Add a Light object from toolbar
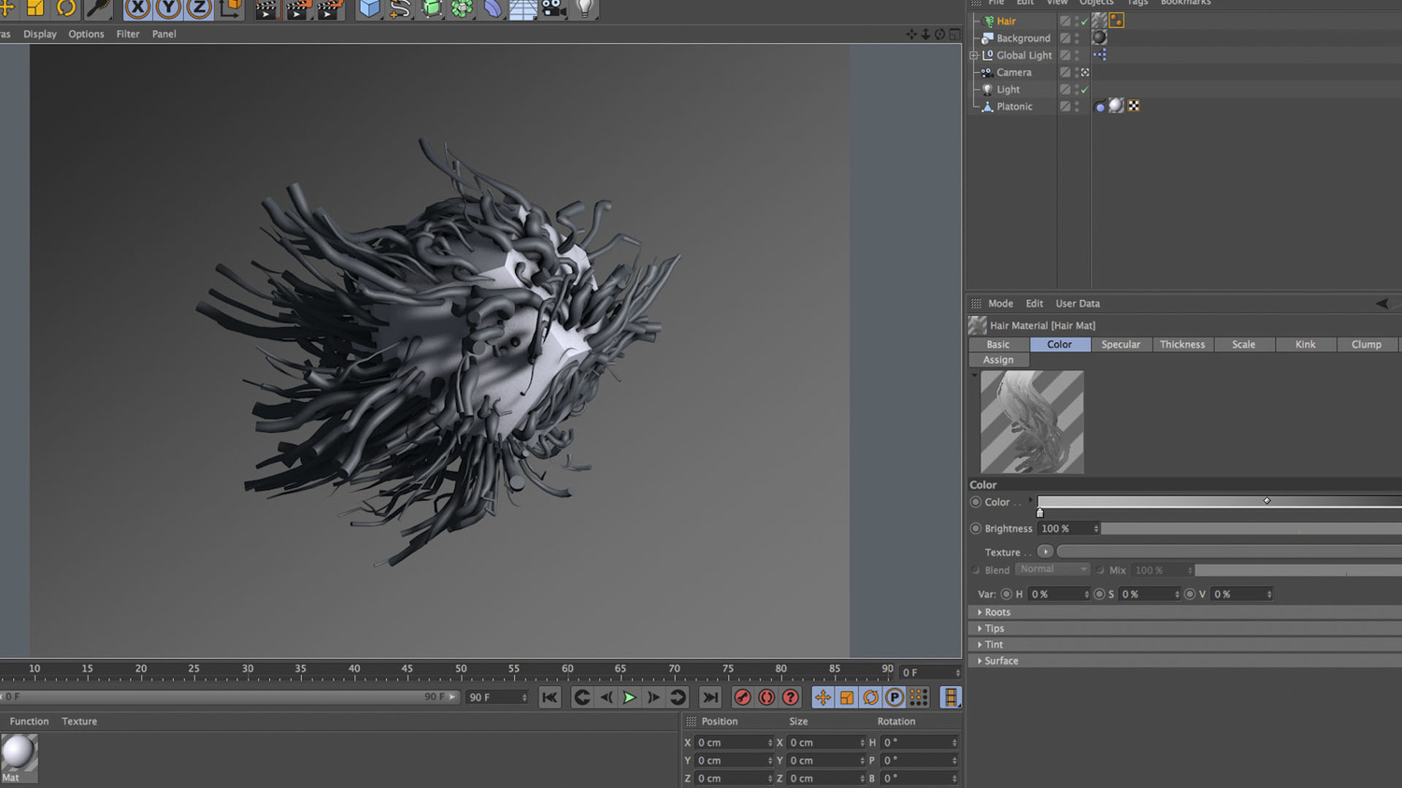This screenshot has width=1402, height=788. (585, 8)
